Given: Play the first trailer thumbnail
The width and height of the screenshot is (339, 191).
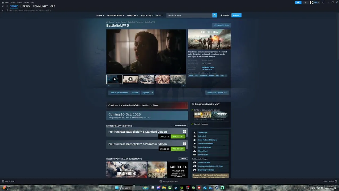Looking at the screenshot, I should 114,79.
